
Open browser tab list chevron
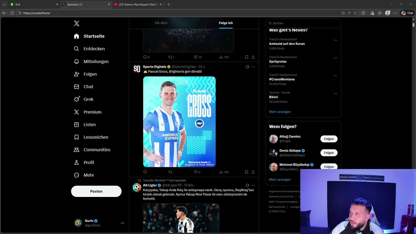pos(4,4)
